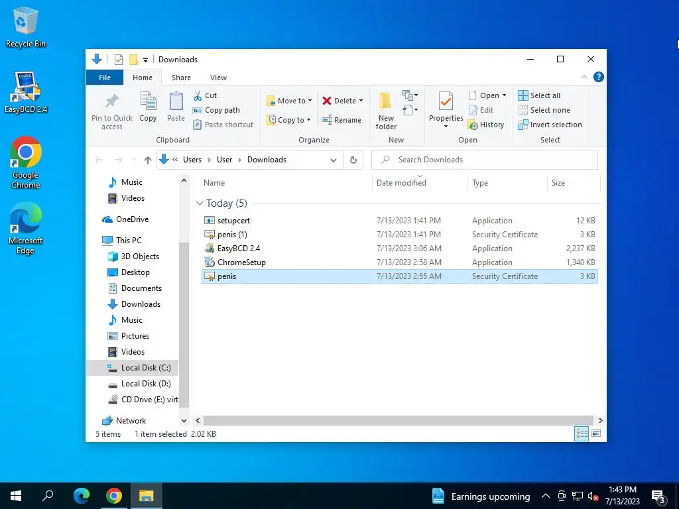The width and height of the screenshot is (679, 509).
Task: Refresh the Downloads folder
Action: 353,160
